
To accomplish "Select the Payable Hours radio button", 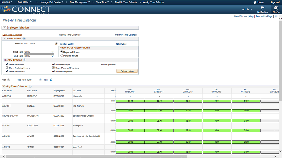I will [x=62, y=56].
